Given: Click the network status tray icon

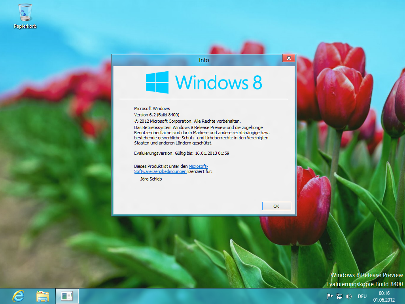Looking at the screenshot, I should tap(339, 296).
